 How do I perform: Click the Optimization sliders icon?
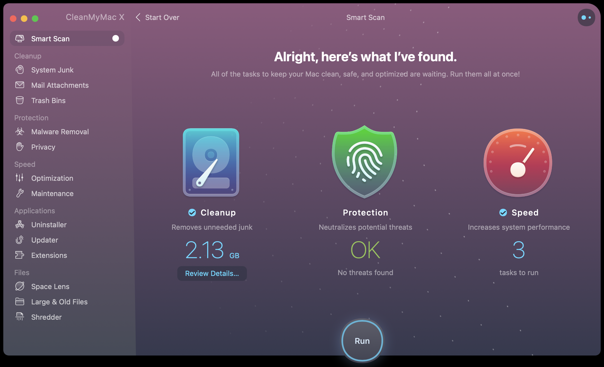click(20, 178)
